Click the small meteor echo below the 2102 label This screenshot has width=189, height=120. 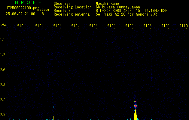pyautogui.click(x=43, y=105)
